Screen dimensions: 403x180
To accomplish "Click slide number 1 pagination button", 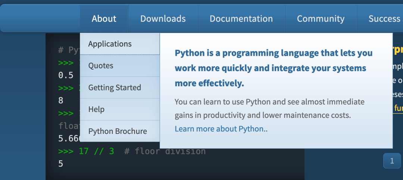I will click(x=392, y=161).
